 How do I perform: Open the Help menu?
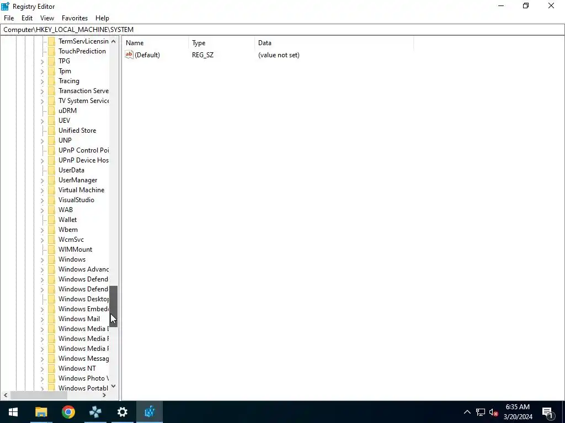(102, 18)
